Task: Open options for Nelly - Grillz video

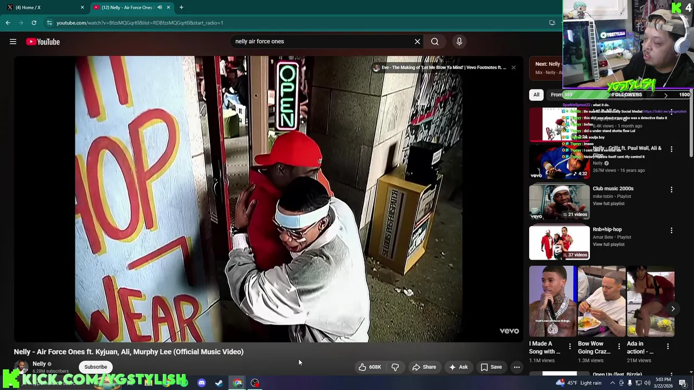Action: [671, 148]
